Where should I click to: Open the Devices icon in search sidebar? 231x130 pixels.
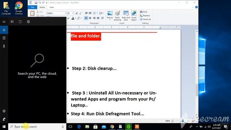click(x=4, y=46)
